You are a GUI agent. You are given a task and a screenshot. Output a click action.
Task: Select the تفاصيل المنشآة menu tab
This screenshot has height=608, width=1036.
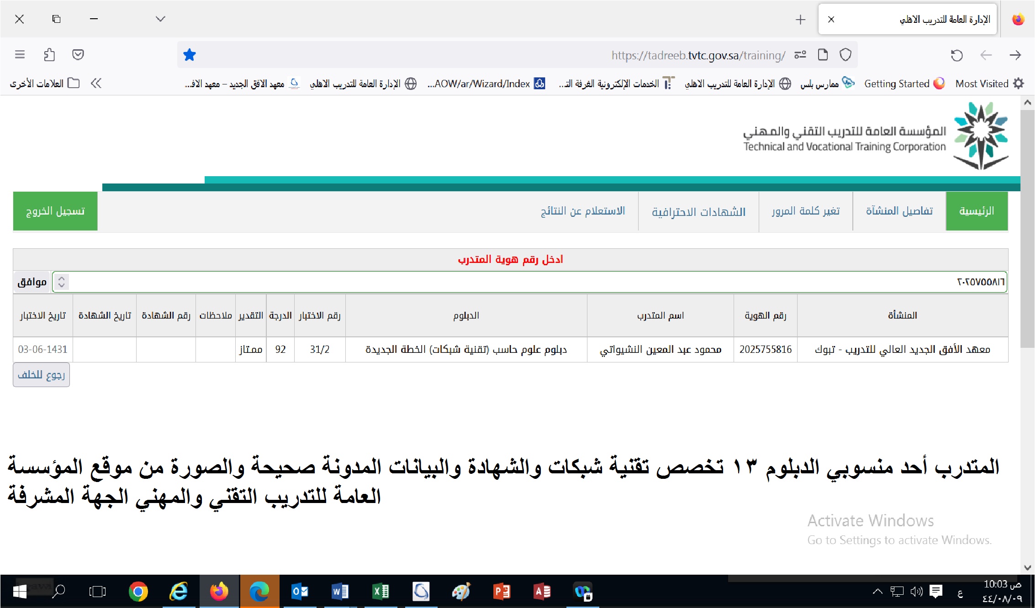[899, 211]
